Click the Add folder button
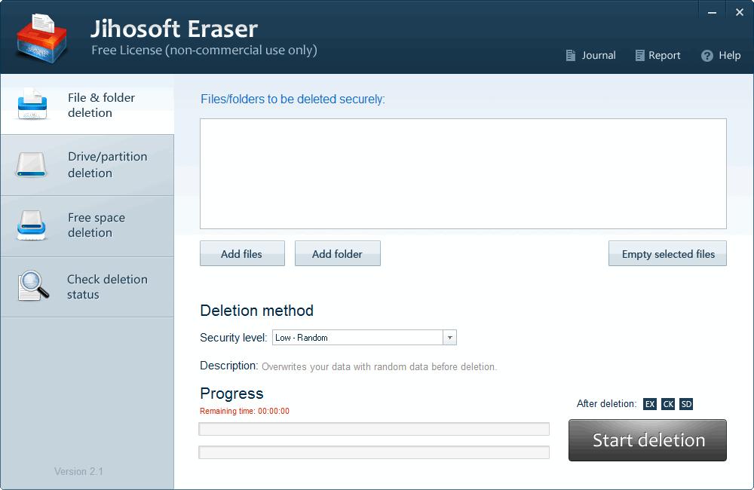The height and width of the screenshot is (490, 754). pos(338,253)
